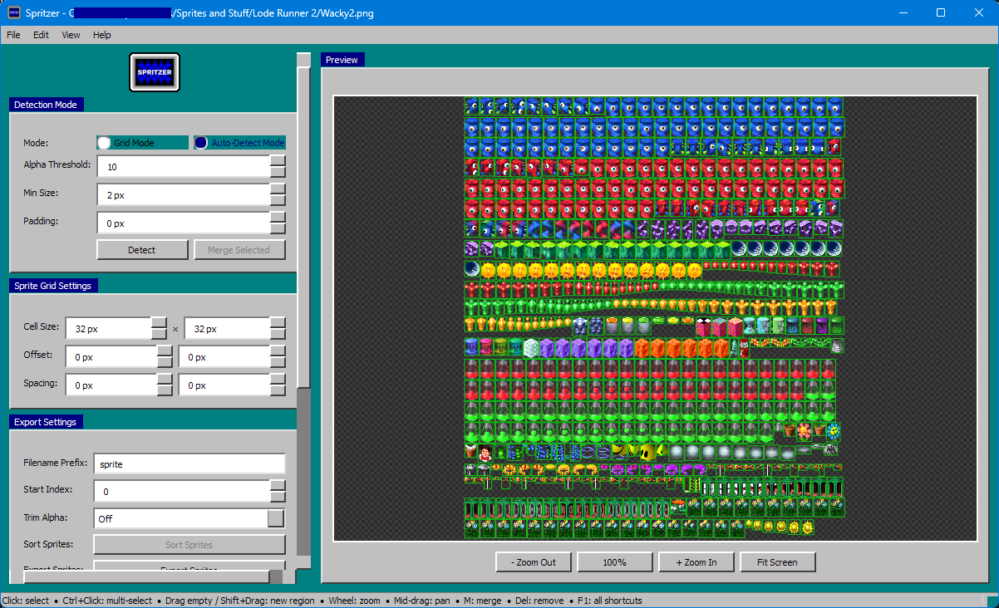Click the Min Size value field
This screenshot has height=608, width=999.
(184, 195)
